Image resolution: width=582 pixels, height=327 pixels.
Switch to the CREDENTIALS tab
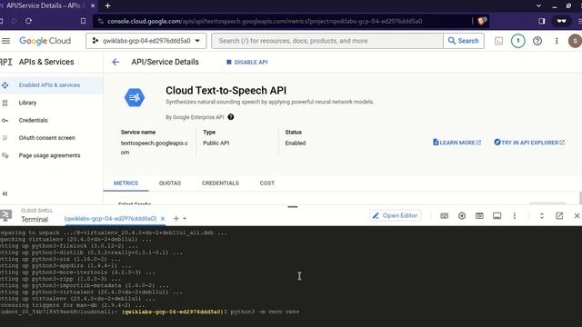(x=220, y=183)
